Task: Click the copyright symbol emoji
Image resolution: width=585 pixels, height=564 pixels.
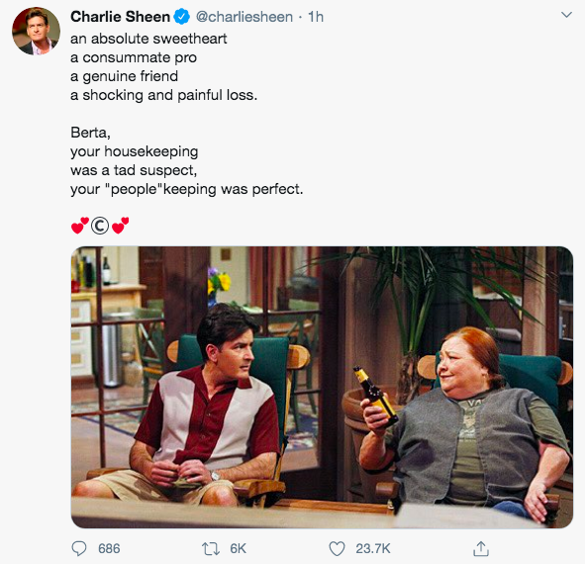Action: pos(100,226)
